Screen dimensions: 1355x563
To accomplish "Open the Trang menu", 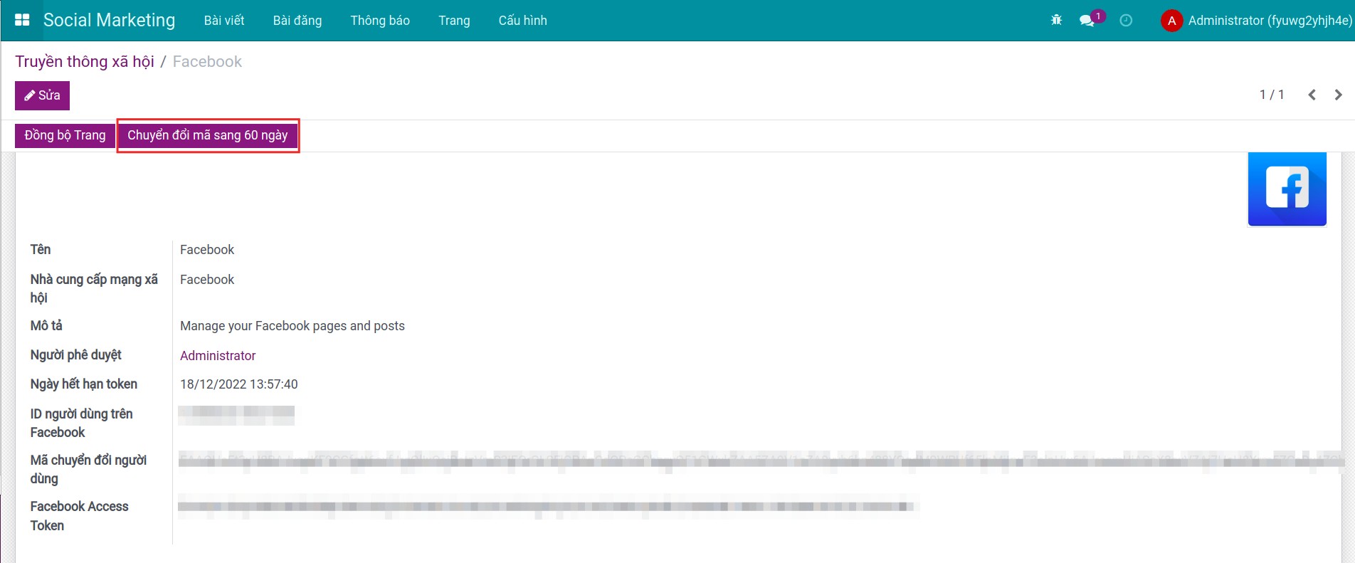I will pos(454,21).
